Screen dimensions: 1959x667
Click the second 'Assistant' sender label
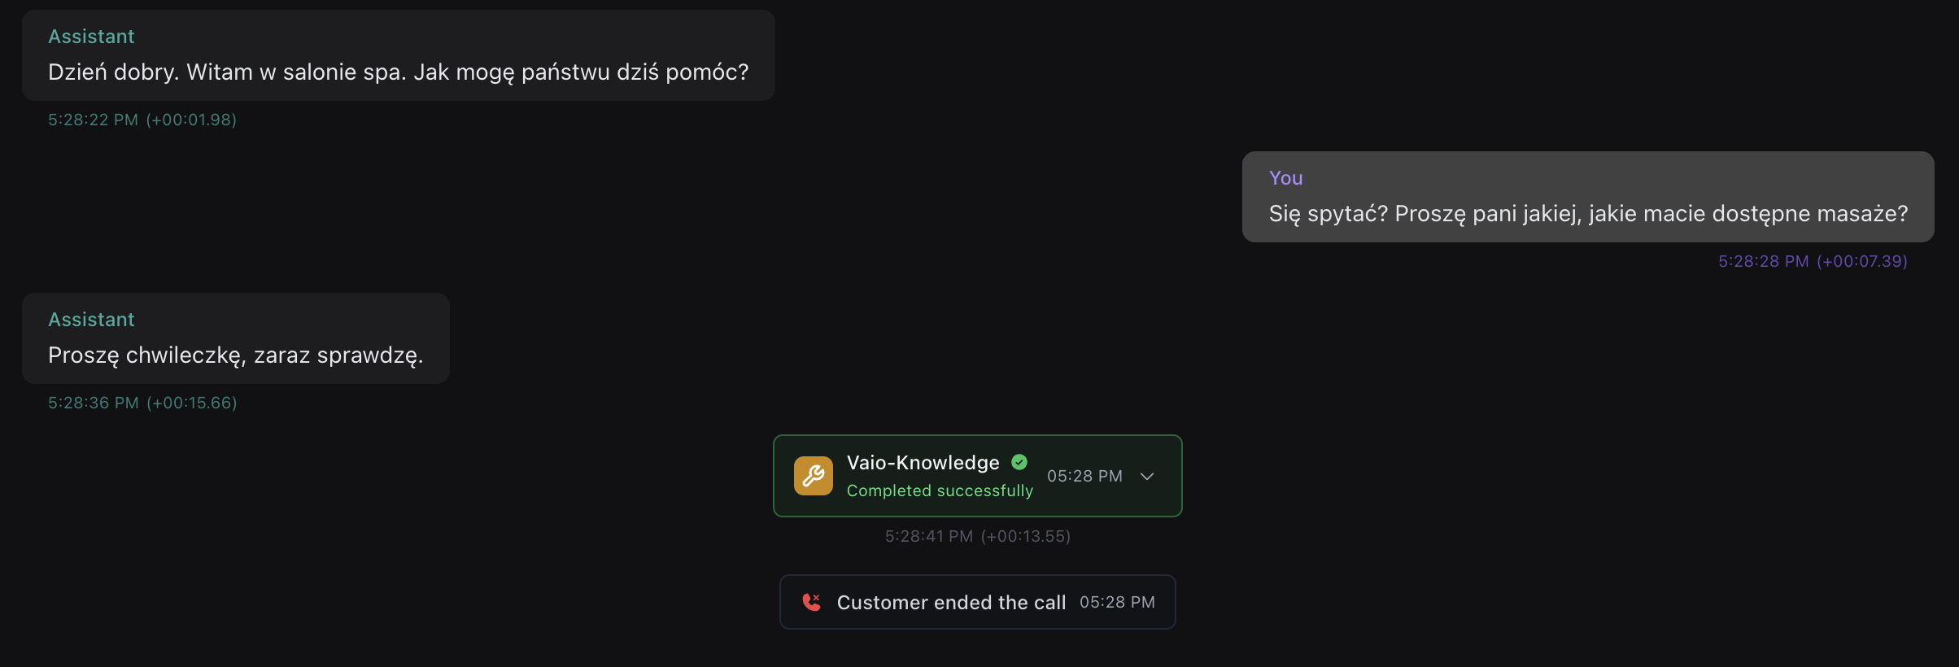[x=91, y=320]
